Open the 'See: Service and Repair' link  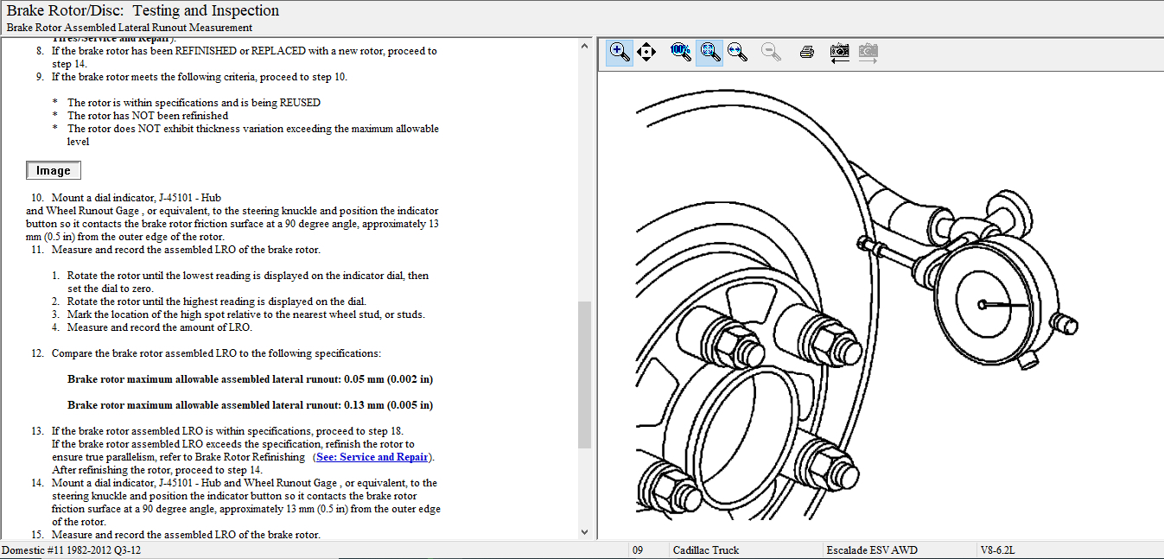(x=372, y=457)
